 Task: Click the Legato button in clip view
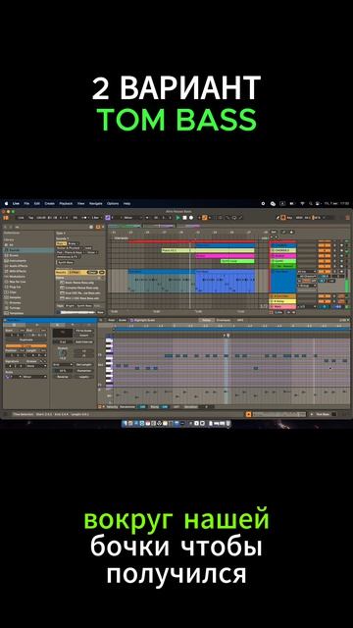[x=84, y=377]
